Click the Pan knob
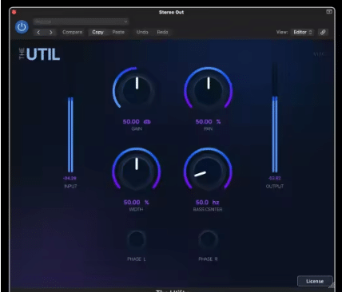The width and height of the screenshot is (342, 292). [209, 90]
